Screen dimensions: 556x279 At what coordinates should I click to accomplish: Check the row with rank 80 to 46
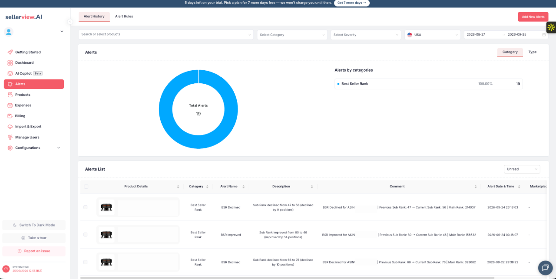86,235
